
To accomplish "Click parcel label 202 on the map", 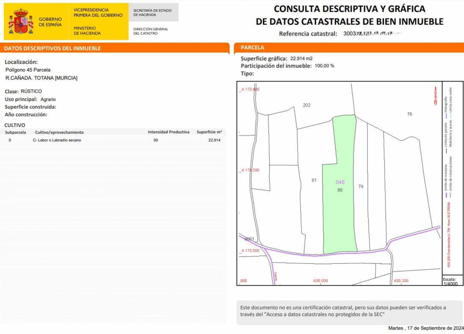I will coord(306,105).
